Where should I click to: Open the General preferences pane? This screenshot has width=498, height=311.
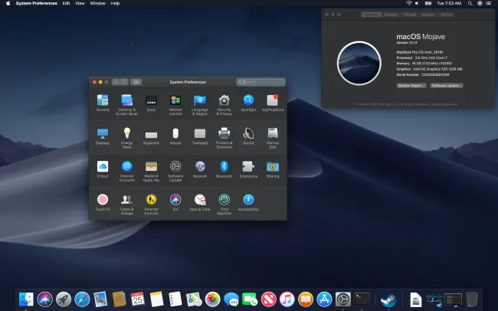click(103, 100)
